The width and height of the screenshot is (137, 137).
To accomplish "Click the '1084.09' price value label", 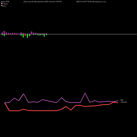I will (x=124, y=102).
